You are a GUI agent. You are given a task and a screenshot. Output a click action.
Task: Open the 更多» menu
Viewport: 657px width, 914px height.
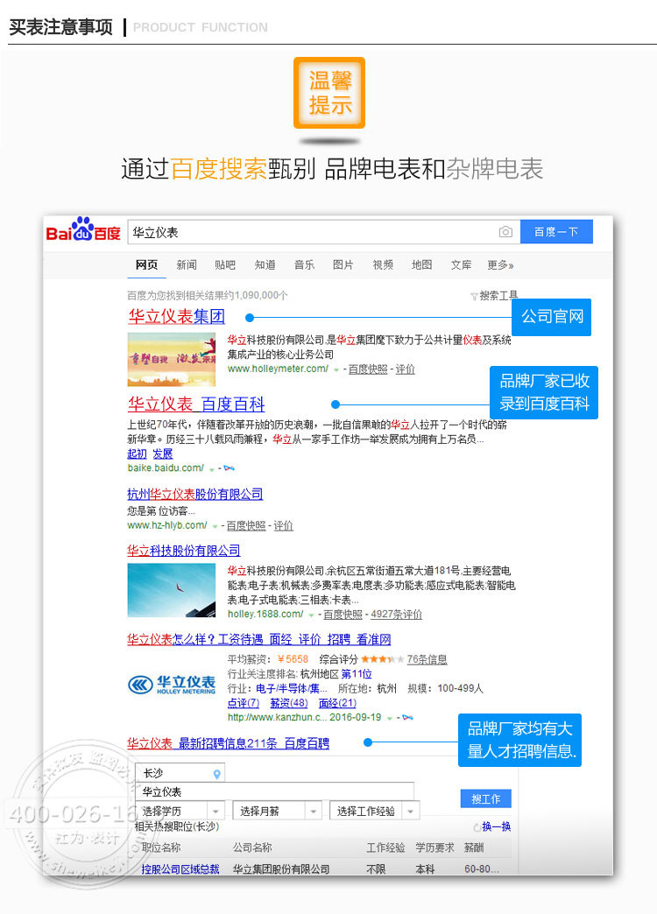[500, 264]
